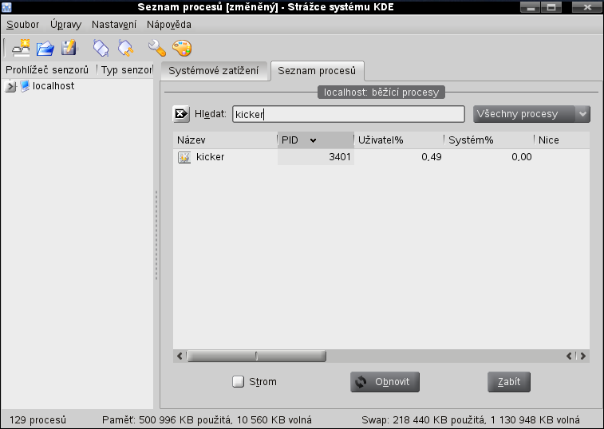
Task: Sort by the Název column header
Action: (x=225, y=140)
